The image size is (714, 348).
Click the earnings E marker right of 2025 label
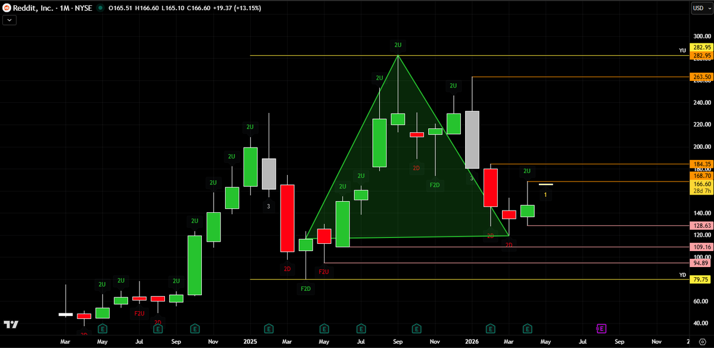tap(269, 328)
